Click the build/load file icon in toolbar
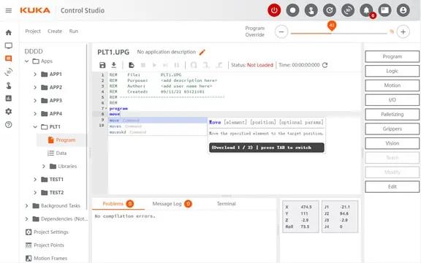The image size is (421, 263). point(132,65)
